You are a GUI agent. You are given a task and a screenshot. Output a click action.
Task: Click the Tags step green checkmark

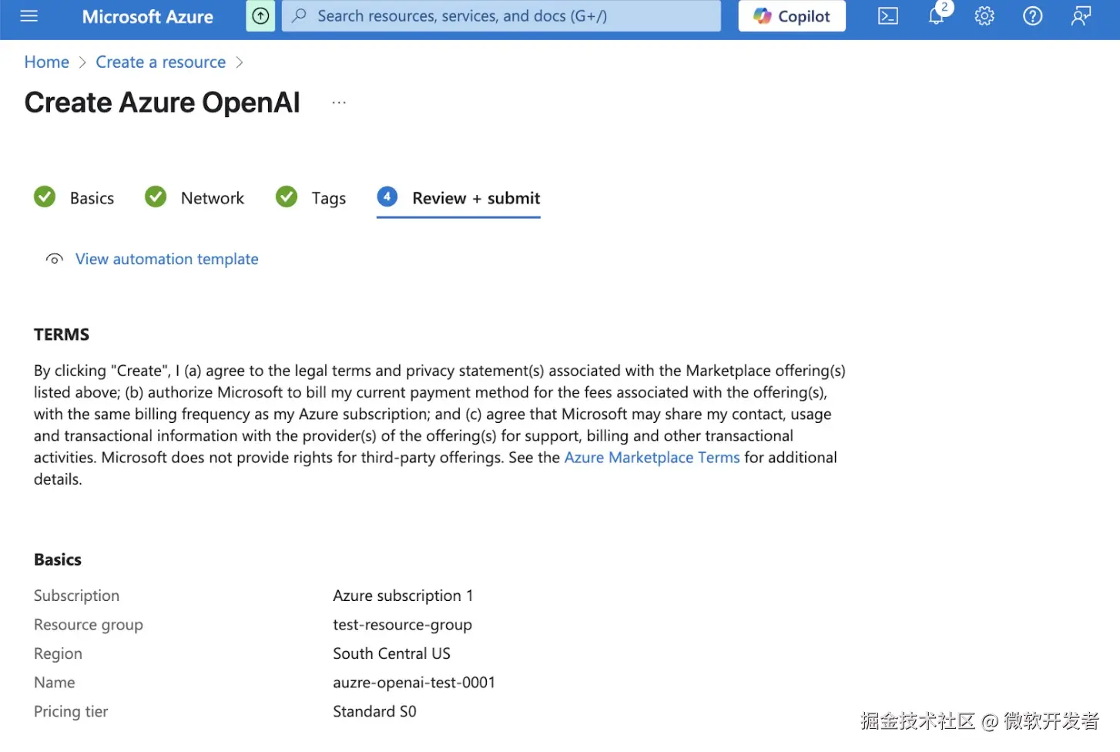(287, 197)
